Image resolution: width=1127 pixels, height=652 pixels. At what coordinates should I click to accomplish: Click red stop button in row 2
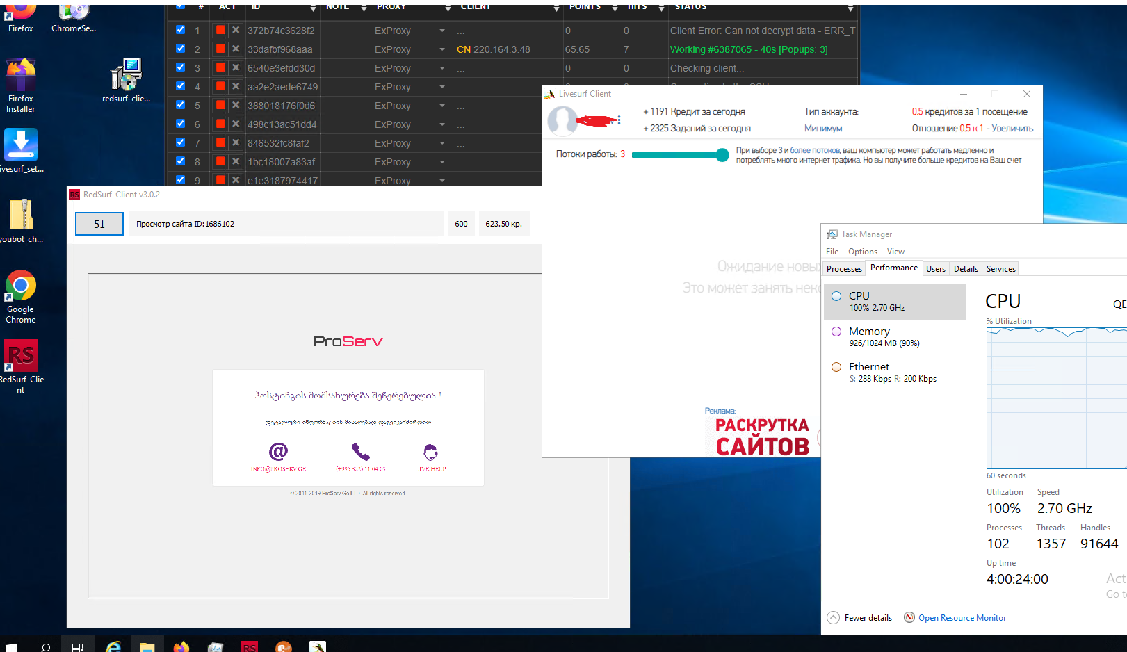click(x=220, y=49)
